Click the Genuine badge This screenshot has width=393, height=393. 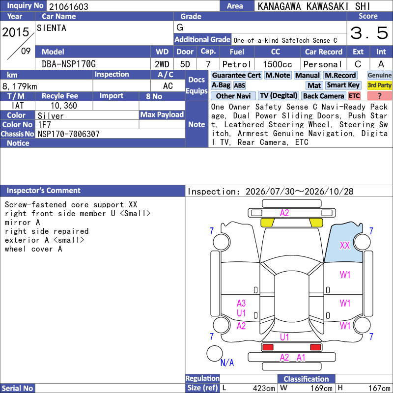[379, 75]
